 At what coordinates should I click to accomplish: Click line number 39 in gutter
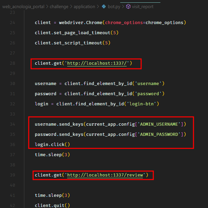tap(12, 175)
